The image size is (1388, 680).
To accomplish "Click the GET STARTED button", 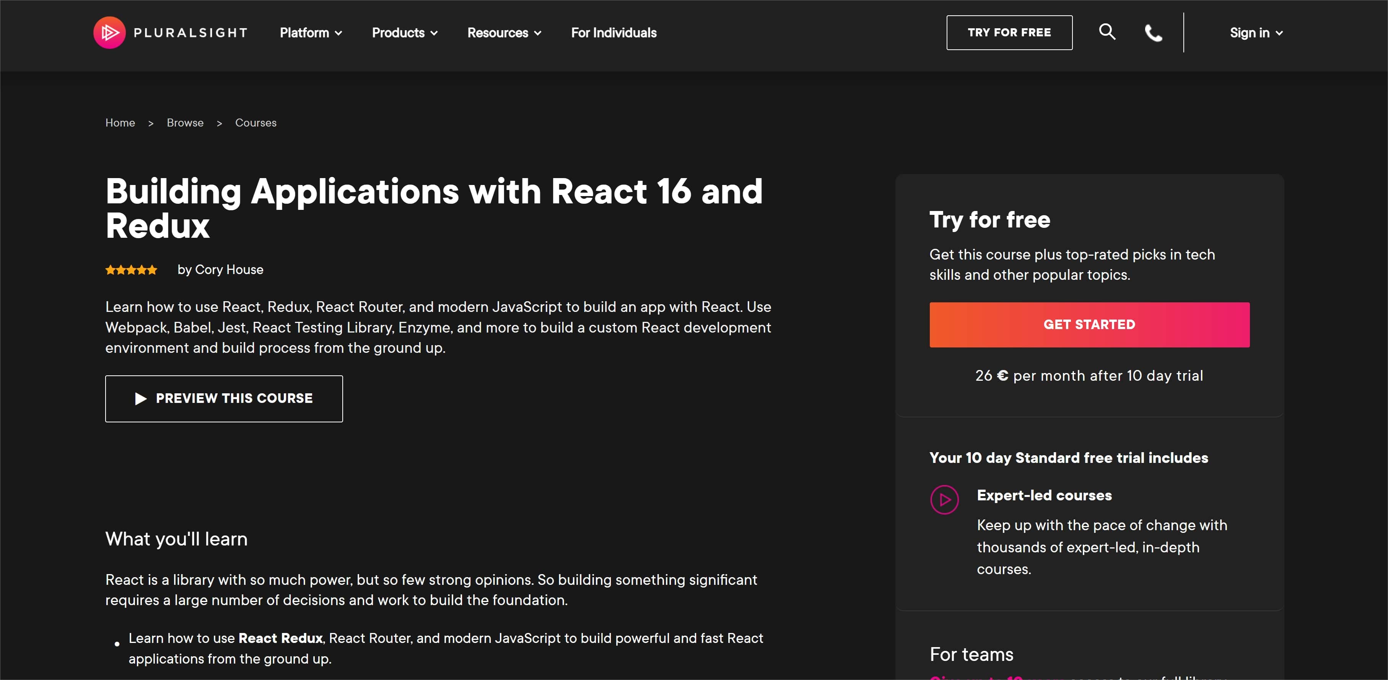I will click(x=1089, y=325).
